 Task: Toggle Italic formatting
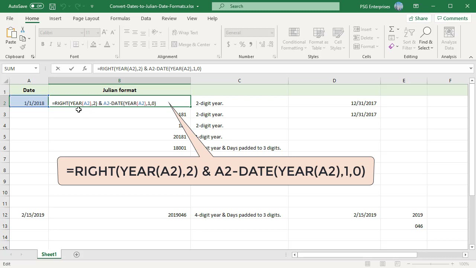(x=51, y=44)
